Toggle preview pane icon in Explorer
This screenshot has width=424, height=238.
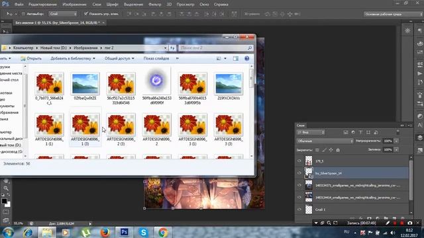click(x=236, y=58)
